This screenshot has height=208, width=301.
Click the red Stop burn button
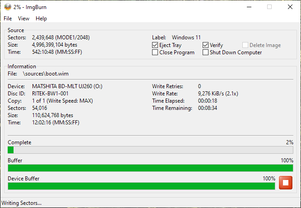click(285, 183)
